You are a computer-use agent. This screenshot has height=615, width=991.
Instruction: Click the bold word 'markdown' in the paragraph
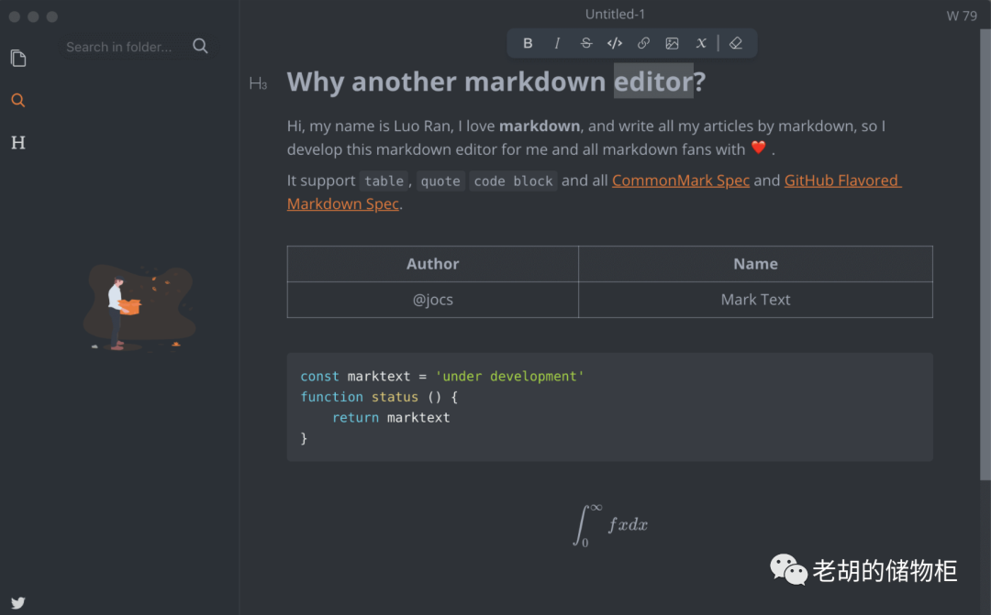click(x=540, y=126)
